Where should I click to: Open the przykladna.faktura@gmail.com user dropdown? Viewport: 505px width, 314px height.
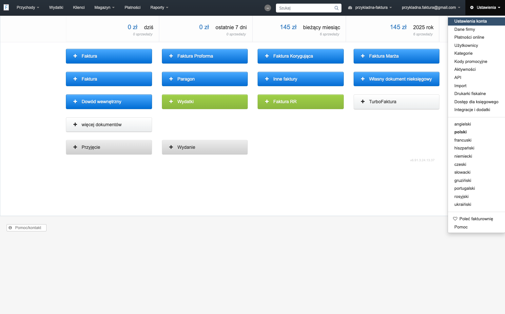(431, 8)
